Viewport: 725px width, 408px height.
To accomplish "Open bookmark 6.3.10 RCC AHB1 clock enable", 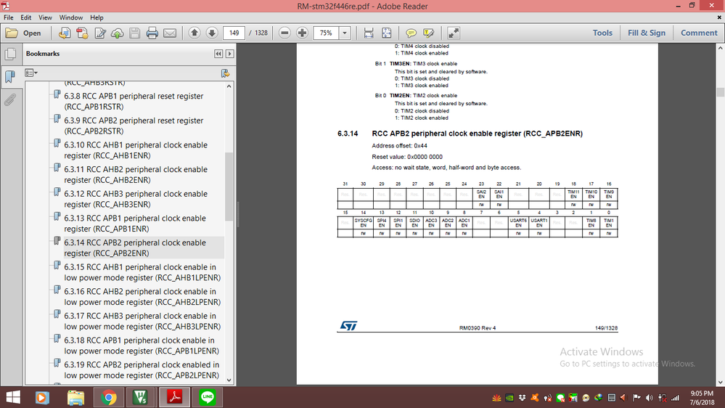I will point(136,150).
